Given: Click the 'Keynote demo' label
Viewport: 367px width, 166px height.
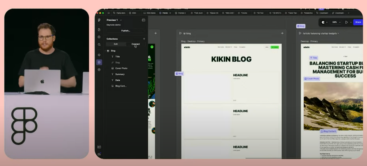Looking at the screenshot, I should coord(114,25).
